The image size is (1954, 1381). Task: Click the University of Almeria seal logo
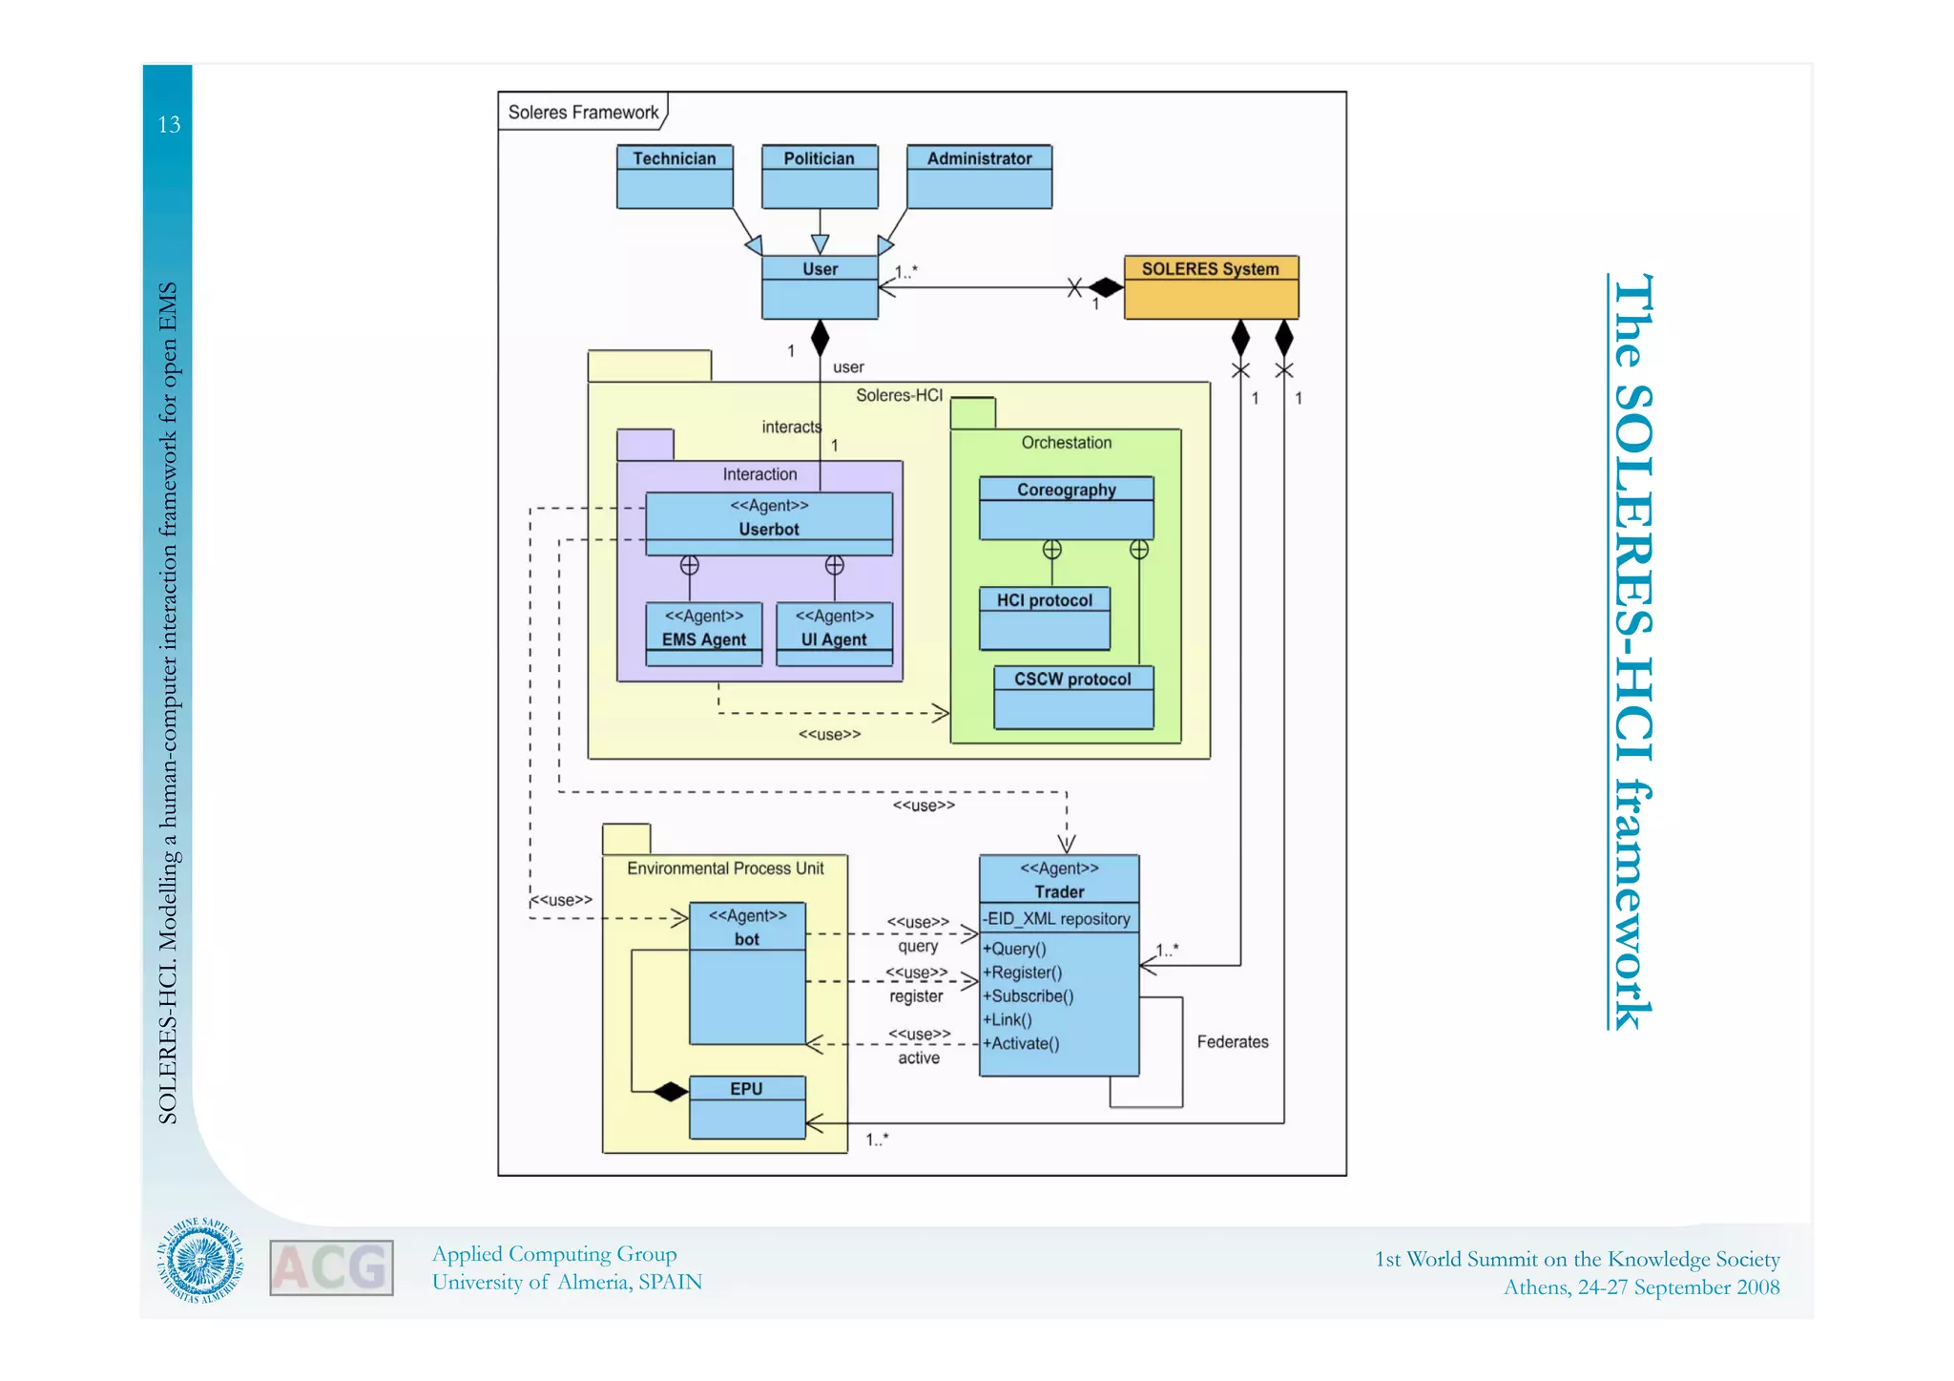tap(200, 1261)
